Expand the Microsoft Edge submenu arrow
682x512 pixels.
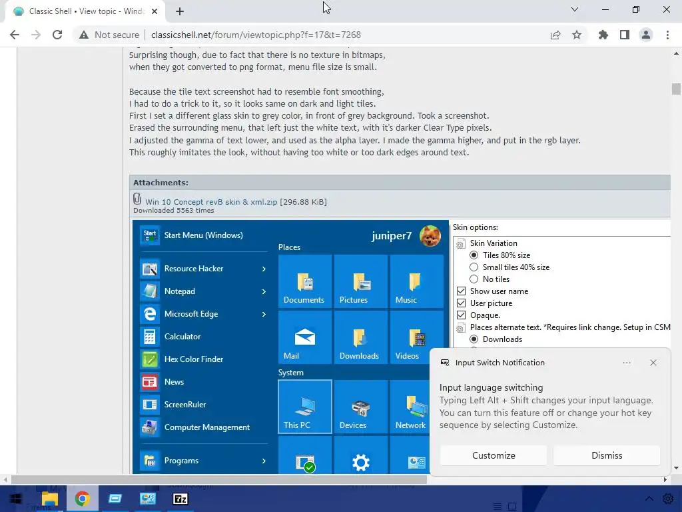[264, 315]
